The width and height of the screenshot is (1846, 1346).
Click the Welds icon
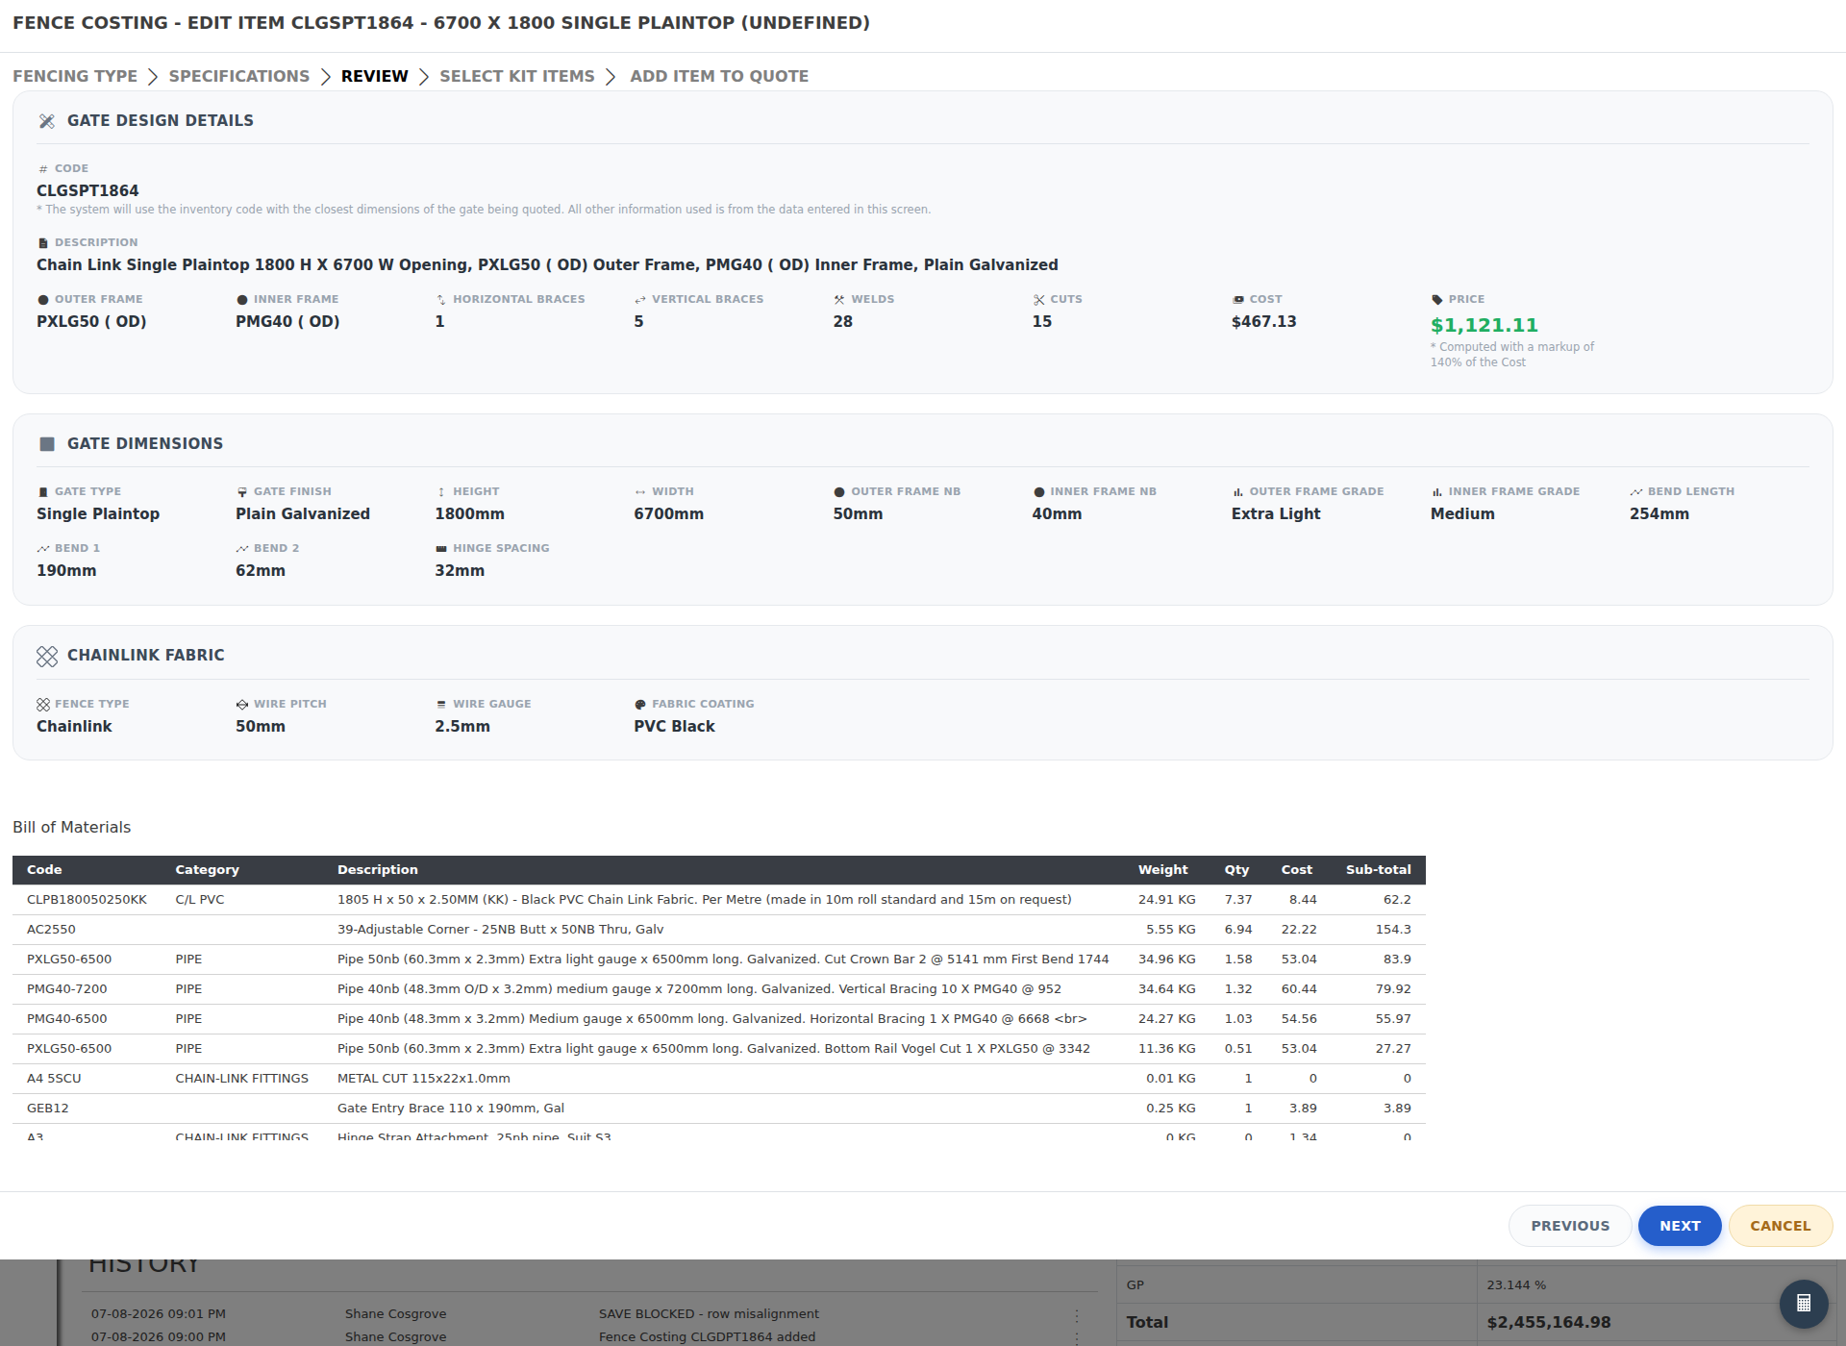click(839, 300)
